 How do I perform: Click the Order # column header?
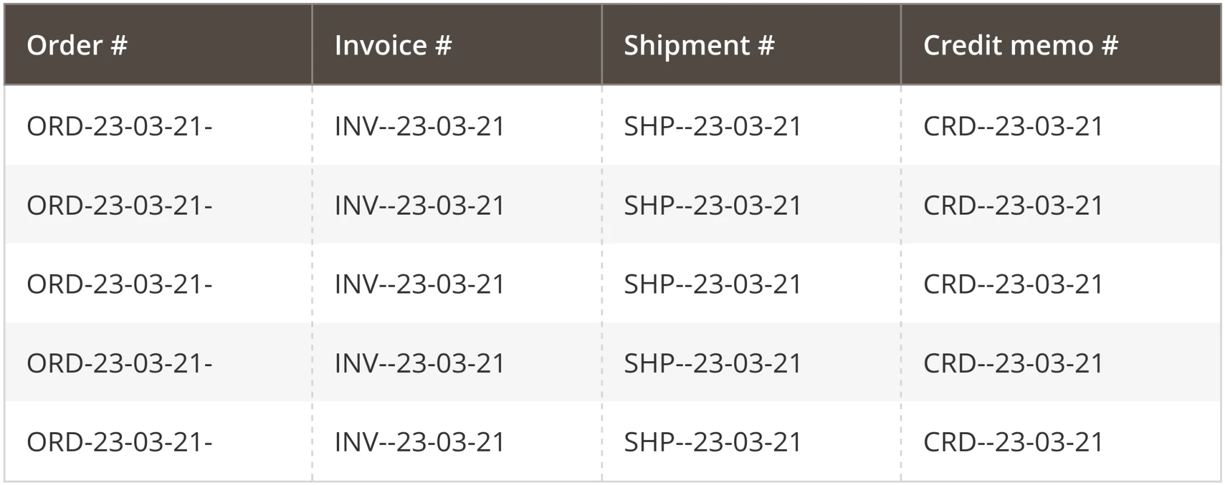click(x=158, y=44)
